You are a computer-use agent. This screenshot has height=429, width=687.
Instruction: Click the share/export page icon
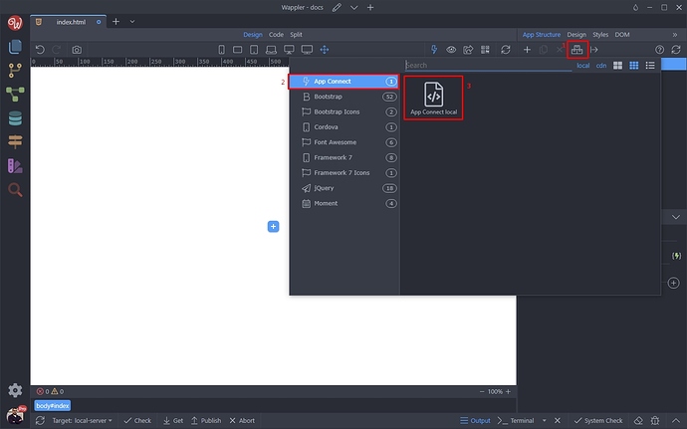[468, 50]
